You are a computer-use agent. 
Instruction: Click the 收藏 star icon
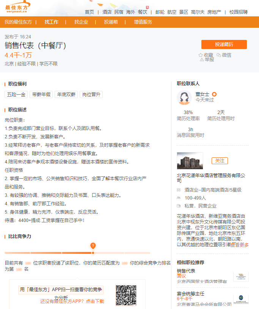(x=201, y=55)
